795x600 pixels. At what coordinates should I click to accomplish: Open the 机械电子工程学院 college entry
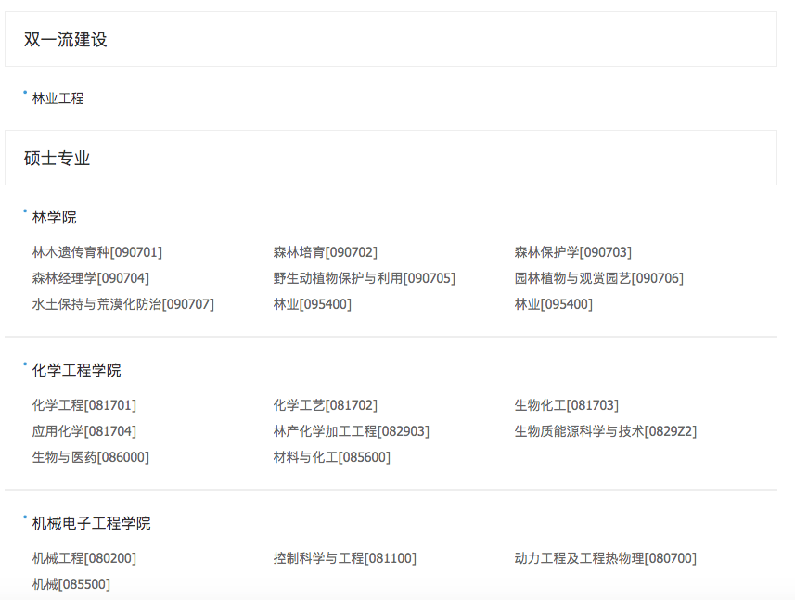(x=91, y=523)
